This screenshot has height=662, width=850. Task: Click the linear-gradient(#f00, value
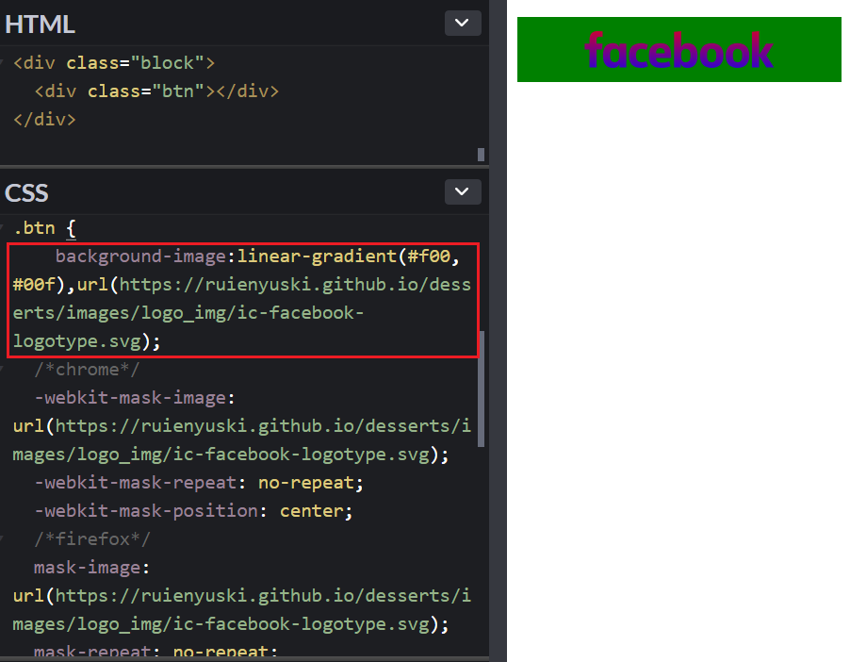(x=349, y=257)
